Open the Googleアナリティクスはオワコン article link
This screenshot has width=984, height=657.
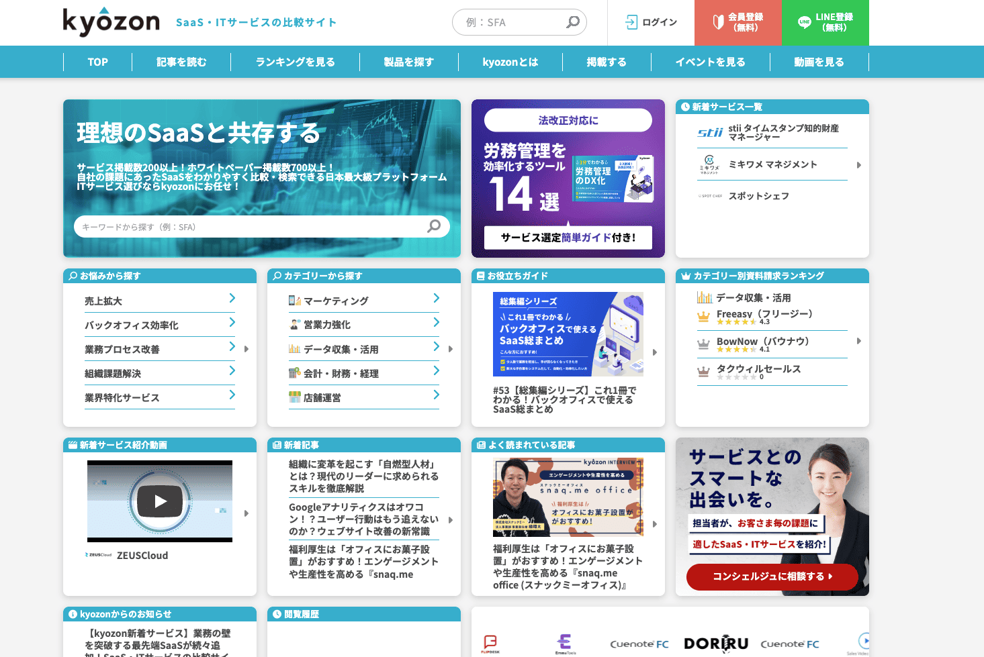click(x=364, y=519)
